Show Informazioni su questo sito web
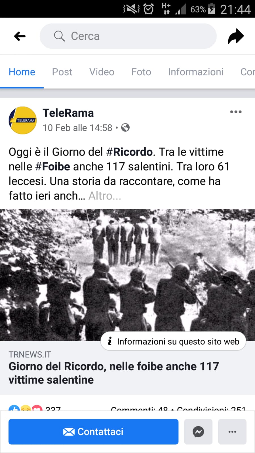 173,341
